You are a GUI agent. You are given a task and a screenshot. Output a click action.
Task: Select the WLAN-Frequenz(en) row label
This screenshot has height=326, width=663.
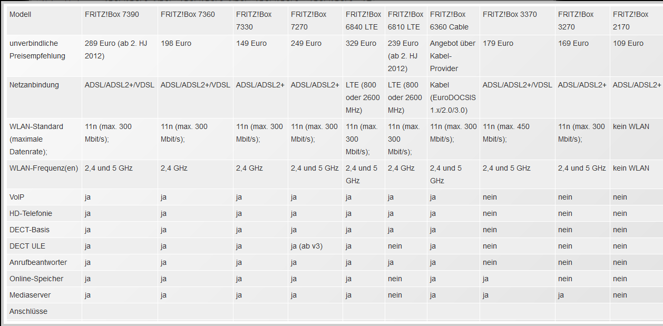44,169
